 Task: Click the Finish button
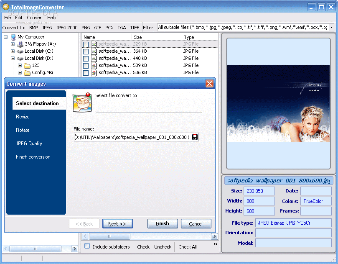(163, 224)
